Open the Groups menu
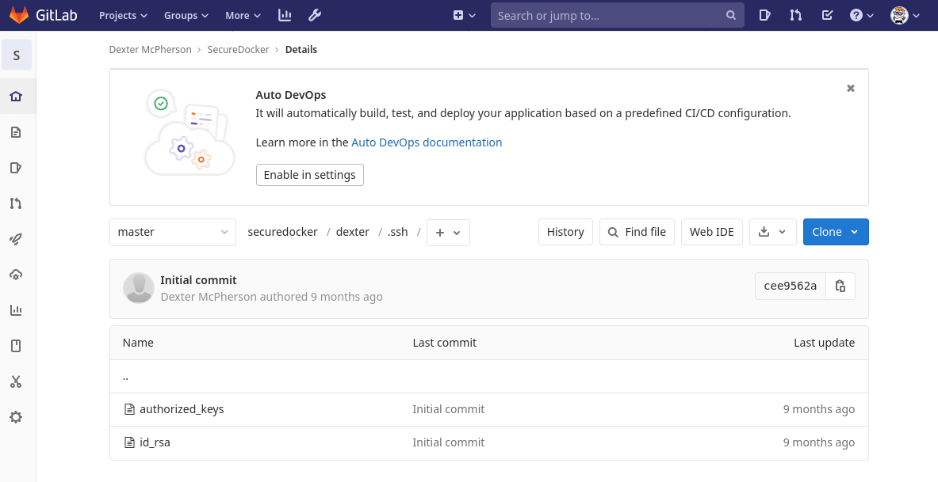 186,15
